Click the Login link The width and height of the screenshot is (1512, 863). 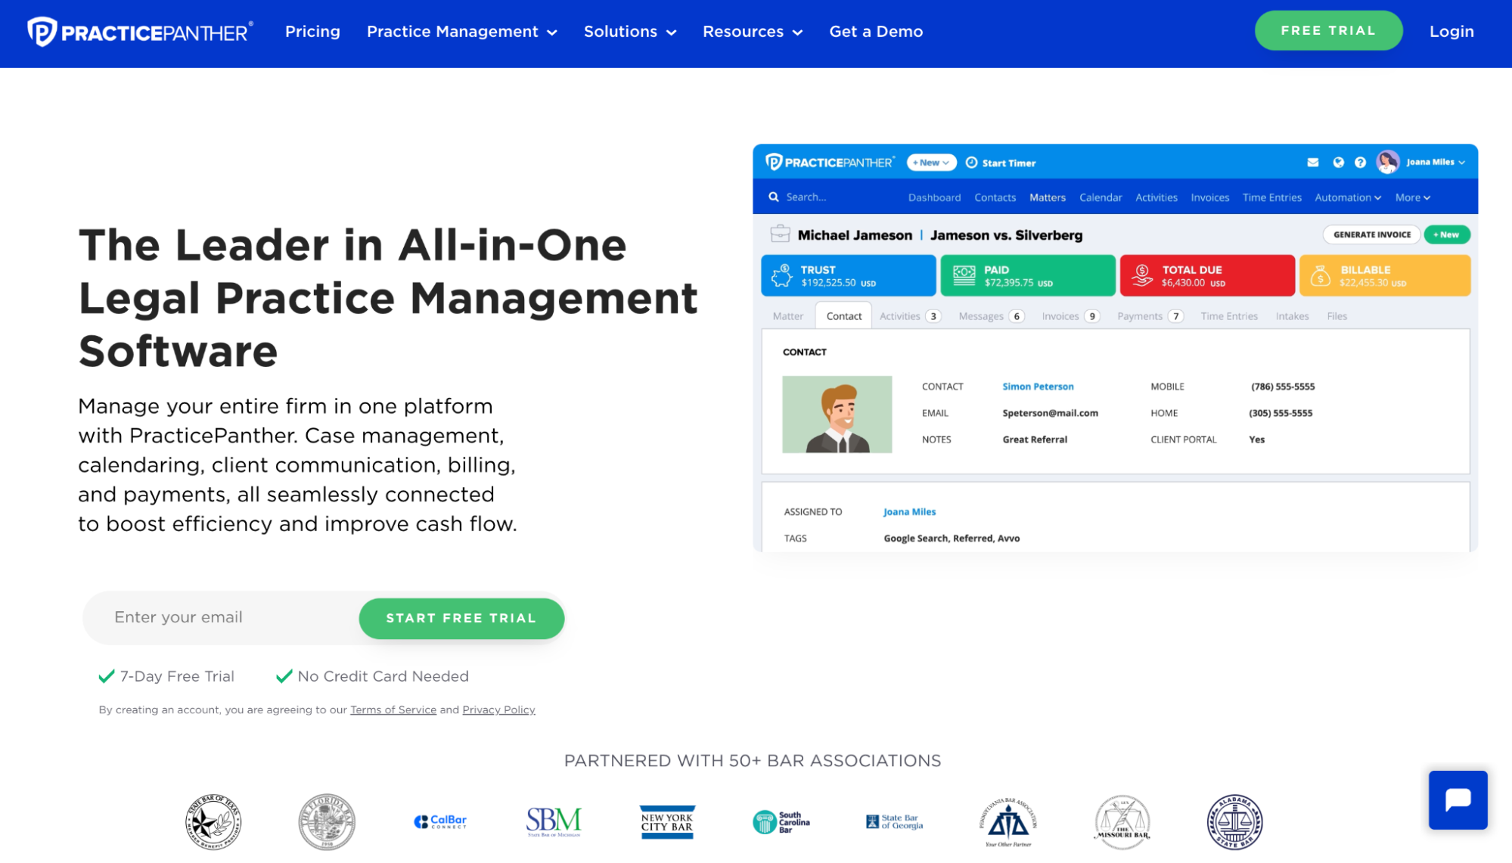tap(1451, 32)
